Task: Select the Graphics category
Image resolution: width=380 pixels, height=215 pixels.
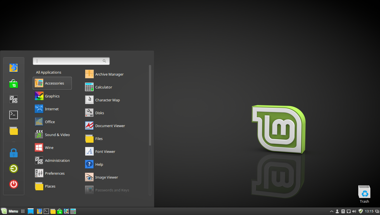Action: tap(52, 96)
